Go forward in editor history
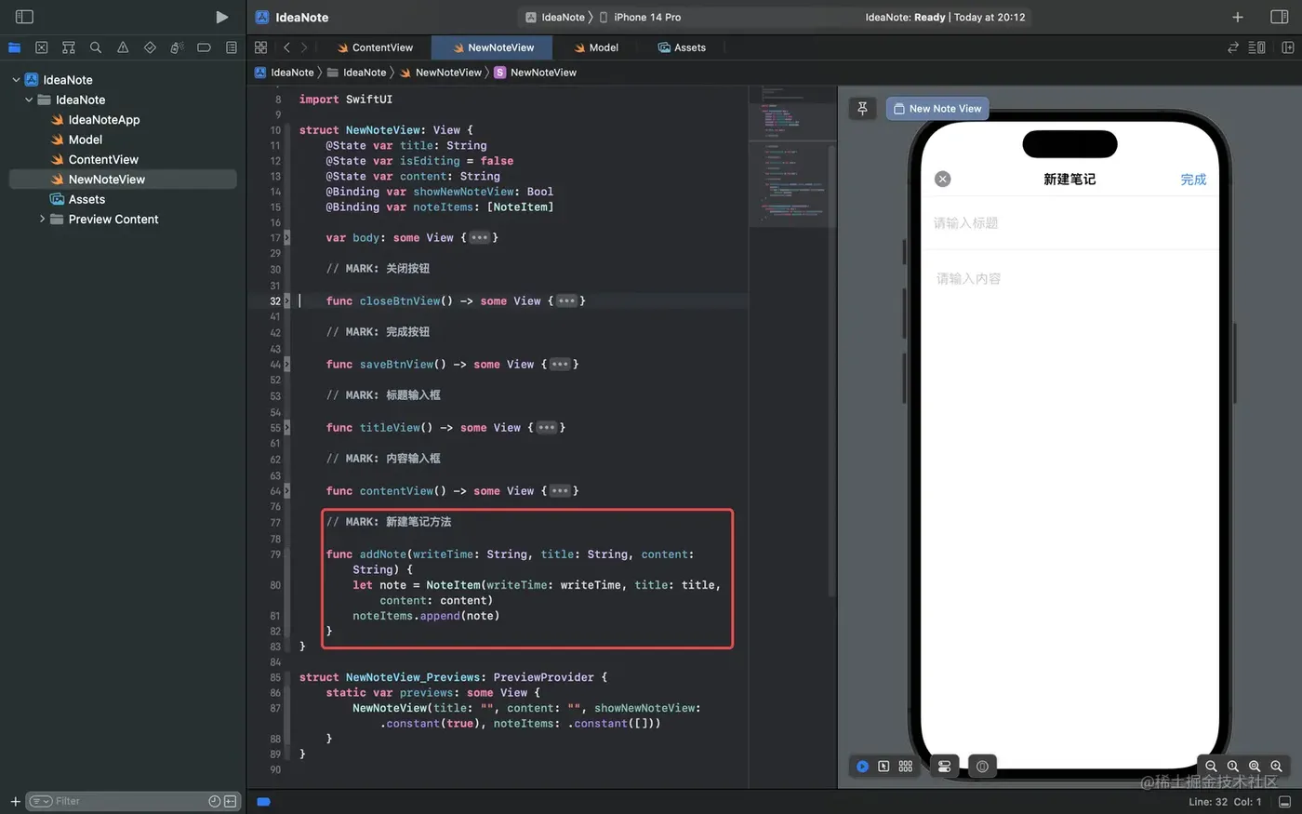The width and height of the screenshot is (1302, 814). (x=304, y=47)
